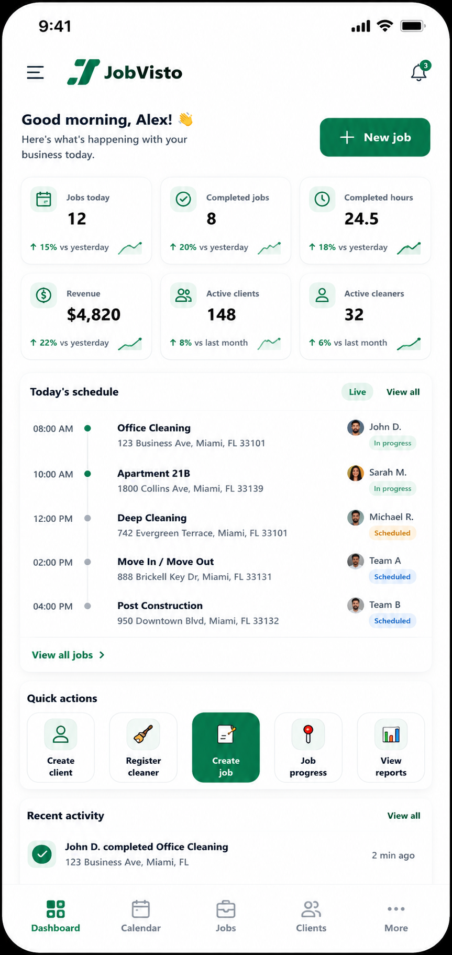Click the green check icon beside John D. activity
The image size is (452, 955).
tap(42, 854)
